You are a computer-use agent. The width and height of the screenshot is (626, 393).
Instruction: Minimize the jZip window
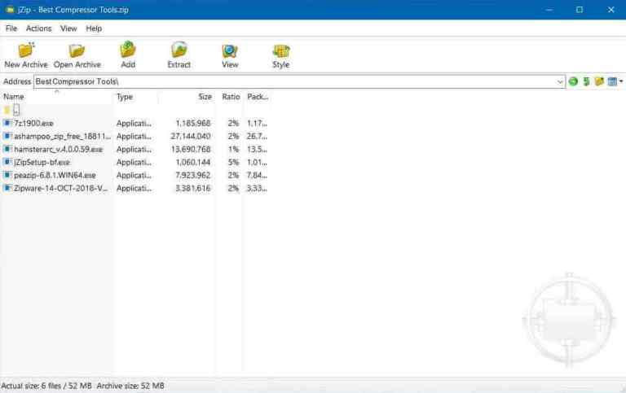(x=549, y=10)
